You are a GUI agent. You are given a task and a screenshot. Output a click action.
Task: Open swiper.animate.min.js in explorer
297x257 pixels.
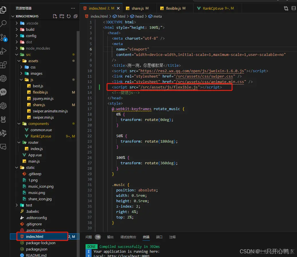tap(45, 111)
